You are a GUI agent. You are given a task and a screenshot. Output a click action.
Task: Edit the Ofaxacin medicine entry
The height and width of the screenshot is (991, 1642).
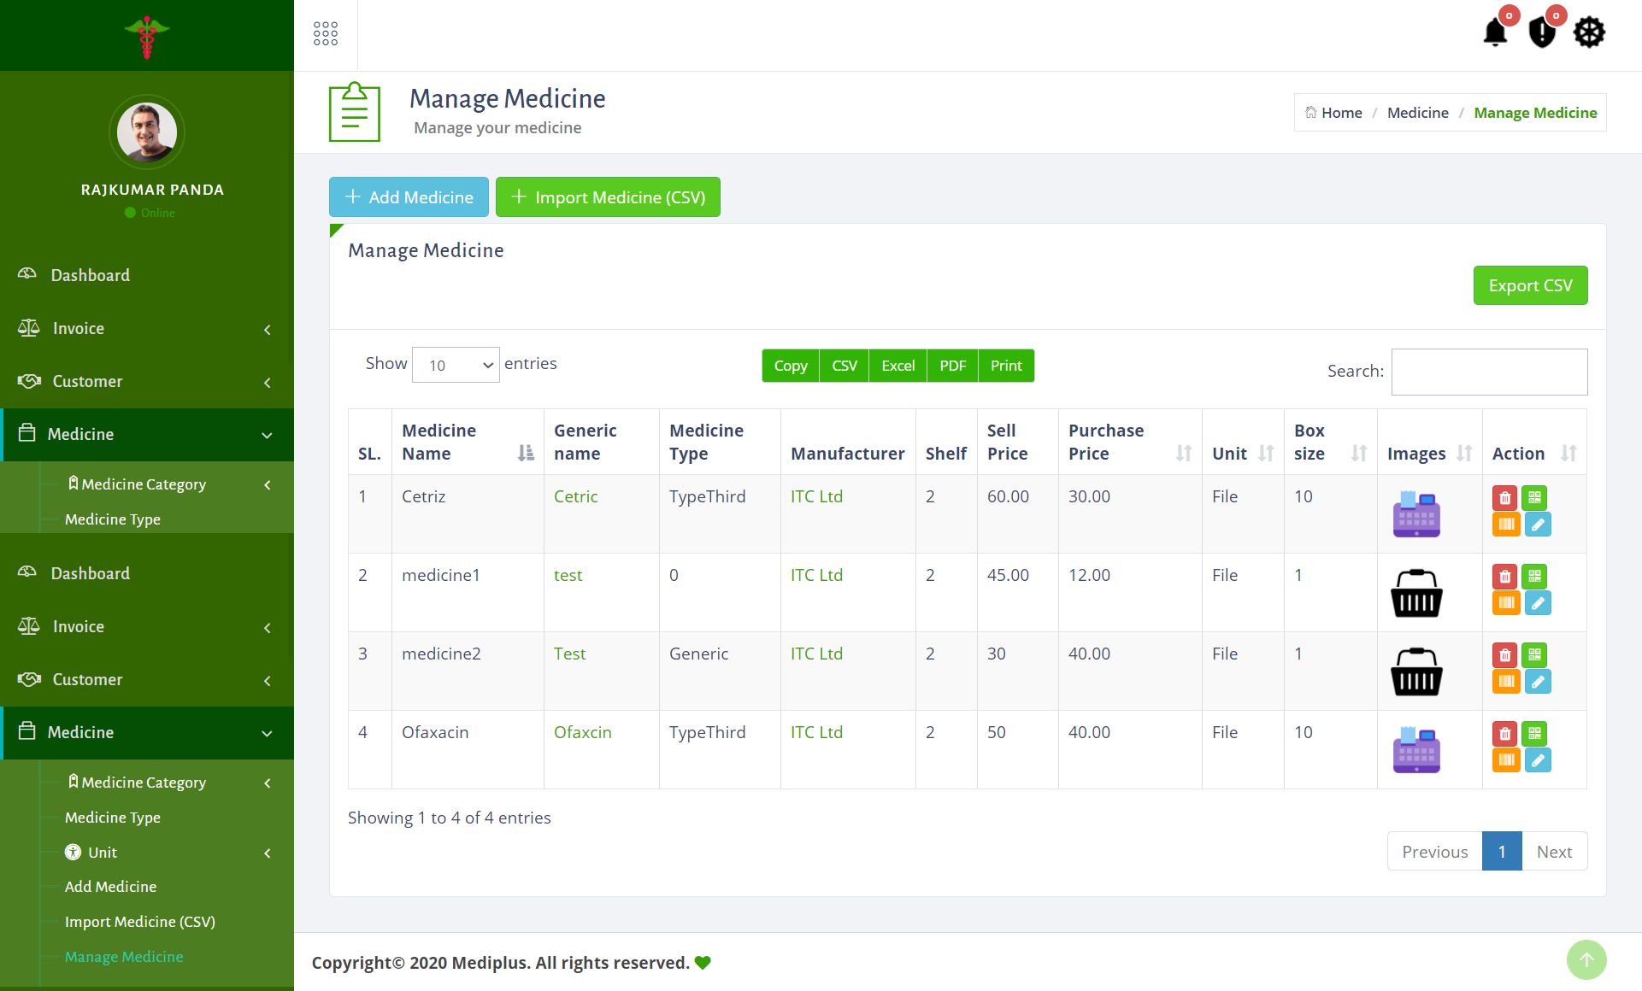click(x=1537, y=760)
